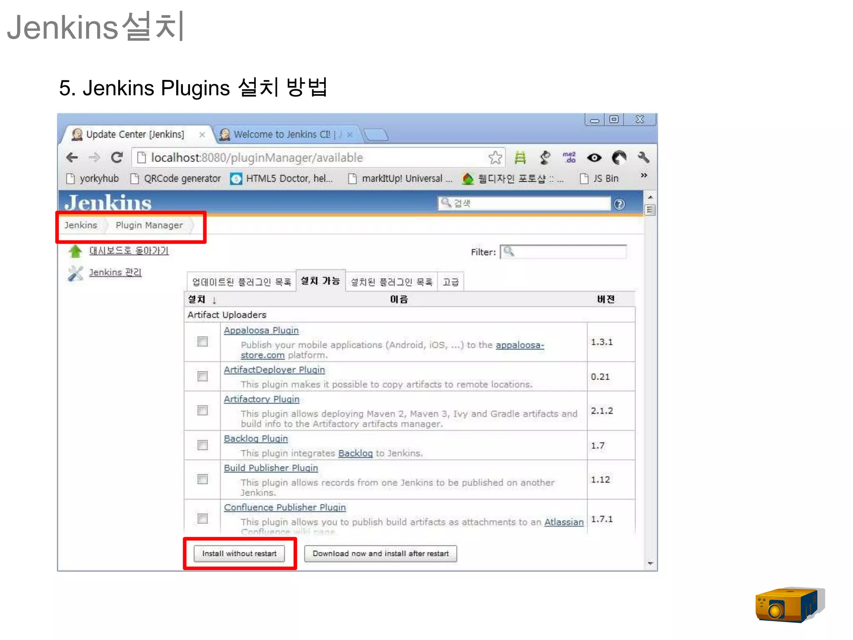
Task: Reload the page with refresh icon
Action: point(117,157)
